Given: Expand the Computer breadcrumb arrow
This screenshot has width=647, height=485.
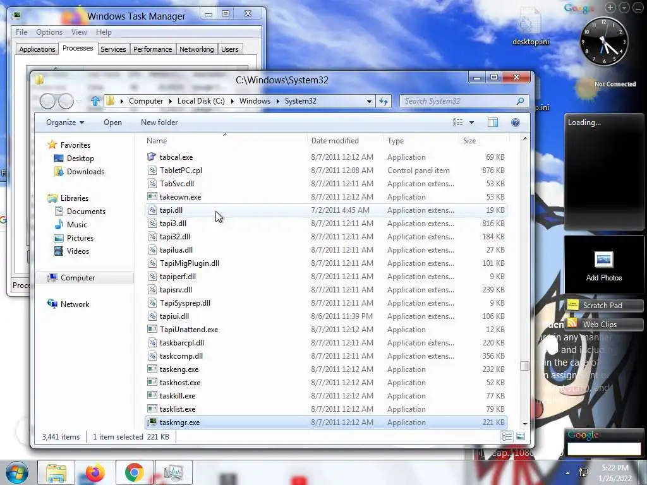Looking at the screenshot, I should coord(171,101).
